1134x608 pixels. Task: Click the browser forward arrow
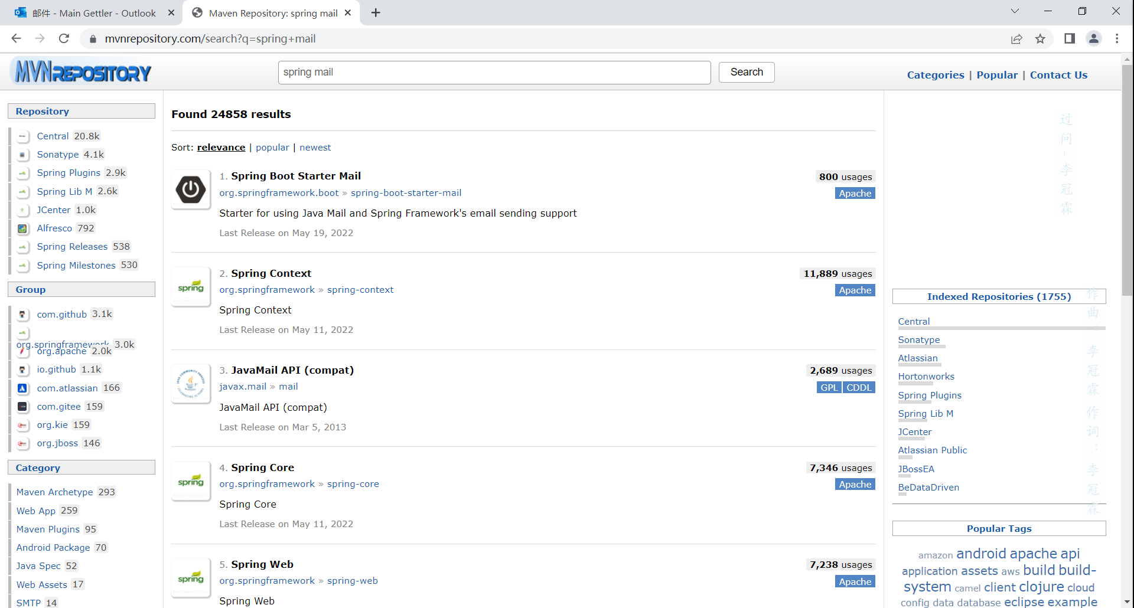[40, 38]
